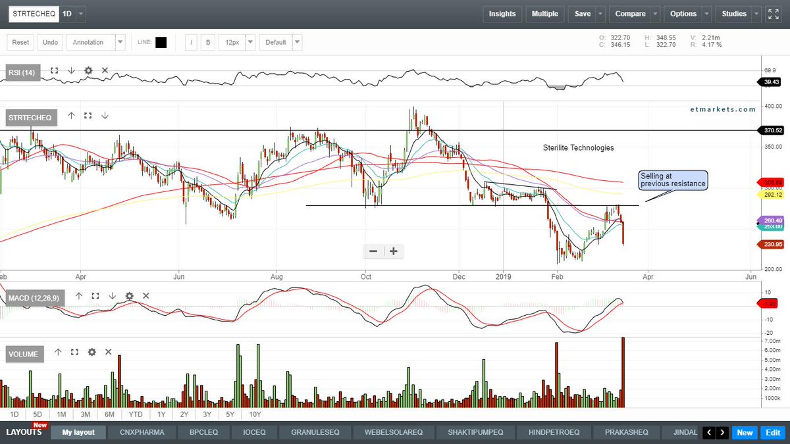Open VOLUME pane settings gear
The height and width of the screenshot is (444, 790).
(92, 352)
